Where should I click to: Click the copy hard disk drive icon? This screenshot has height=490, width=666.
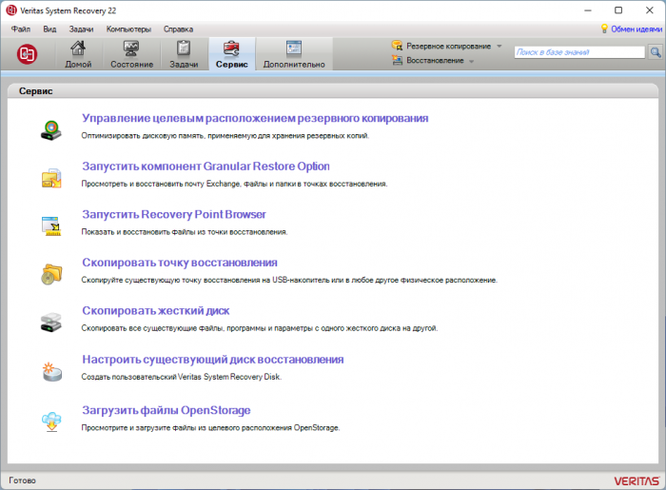[50, 322]
